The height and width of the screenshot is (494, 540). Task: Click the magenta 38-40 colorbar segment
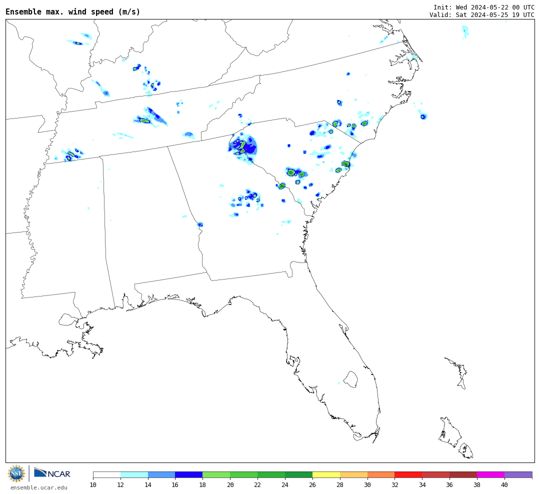click(491, 474)
